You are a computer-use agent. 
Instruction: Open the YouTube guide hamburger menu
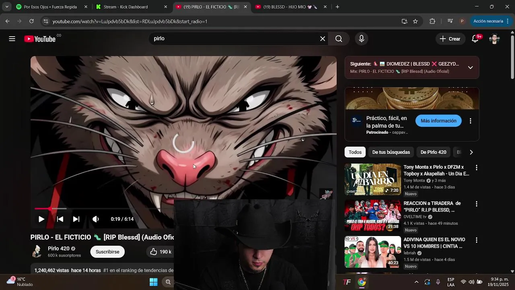coord(12,39)
